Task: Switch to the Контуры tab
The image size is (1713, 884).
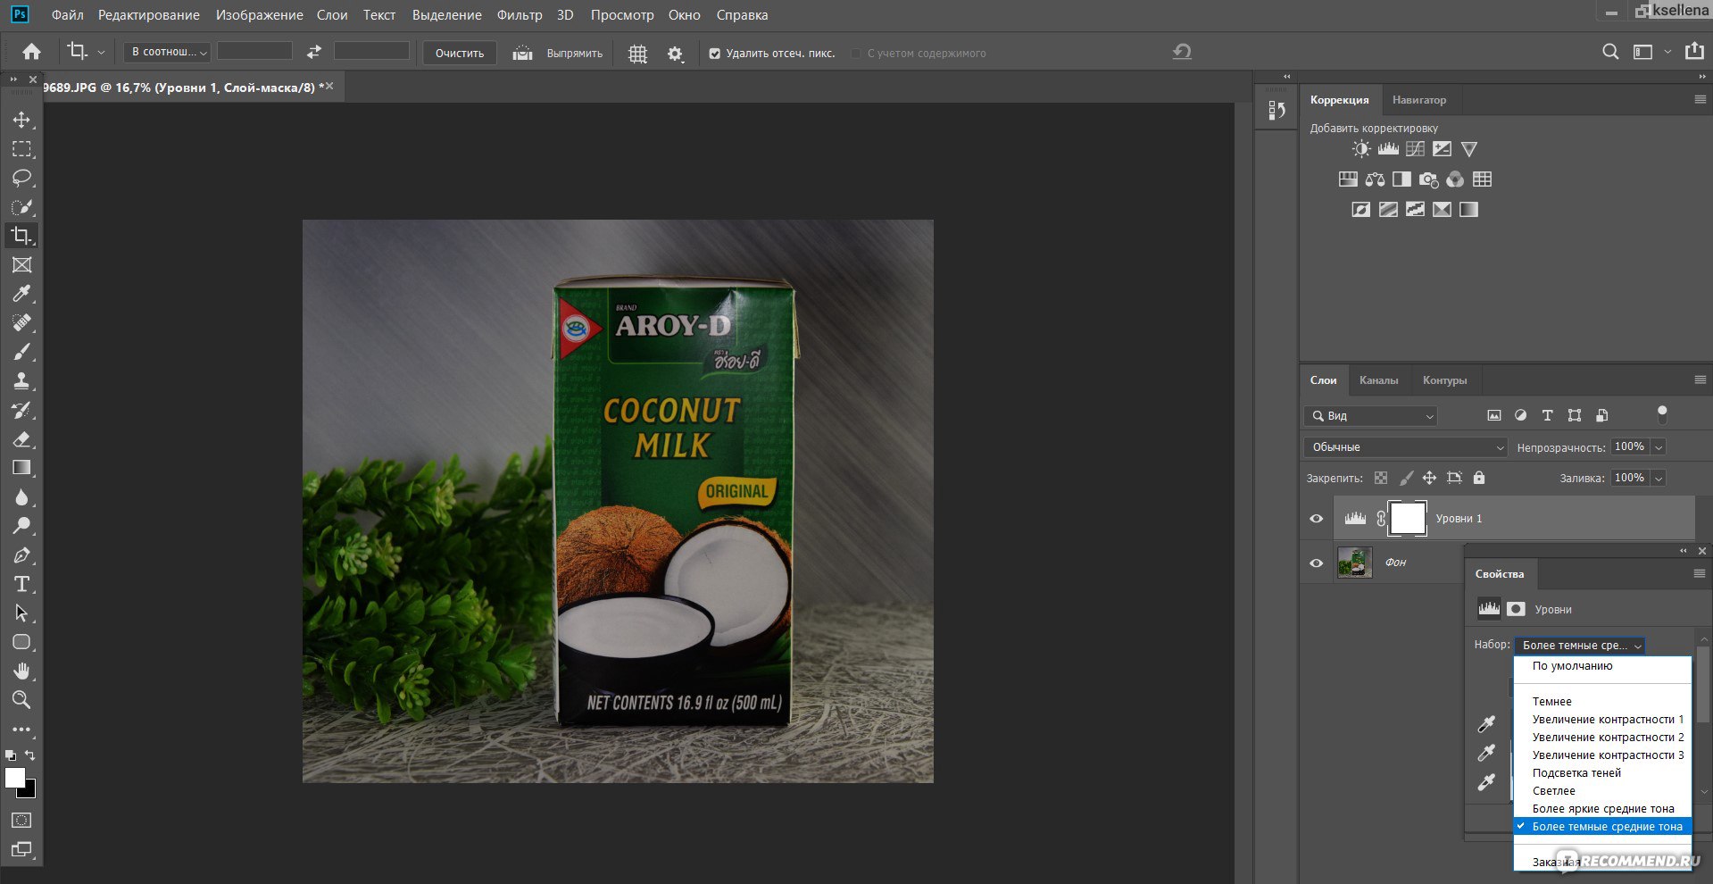Action: (x=1444, y=380)
